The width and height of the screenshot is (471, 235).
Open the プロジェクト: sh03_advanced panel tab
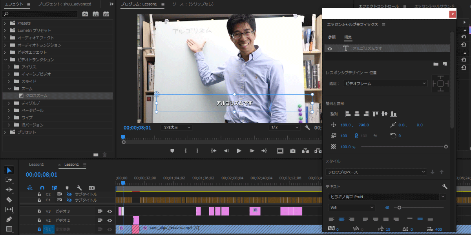pos(65,4)
